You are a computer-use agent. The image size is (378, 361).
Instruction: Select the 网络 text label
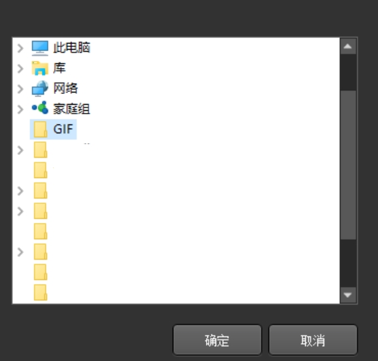coord(65,88)
